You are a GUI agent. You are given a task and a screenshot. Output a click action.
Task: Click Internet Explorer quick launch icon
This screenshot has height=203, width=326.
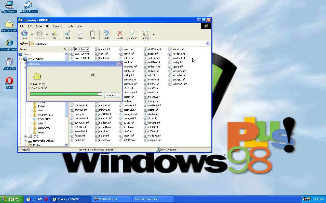[x=34, y=199]
